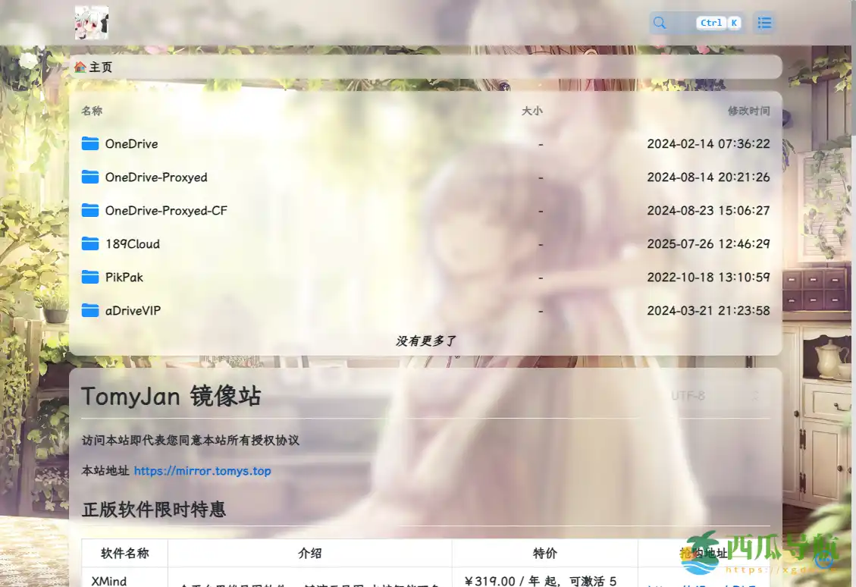The width and height of the screenshot is (856, 587).
Task: Click the site logo avatar
Action: (91, 23)
